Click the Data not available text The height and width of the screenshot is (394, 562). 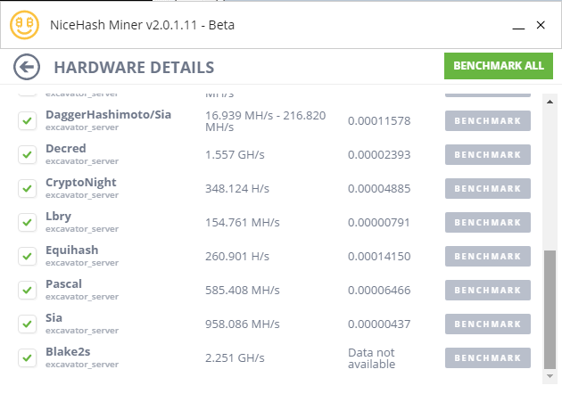pos(372,358)
